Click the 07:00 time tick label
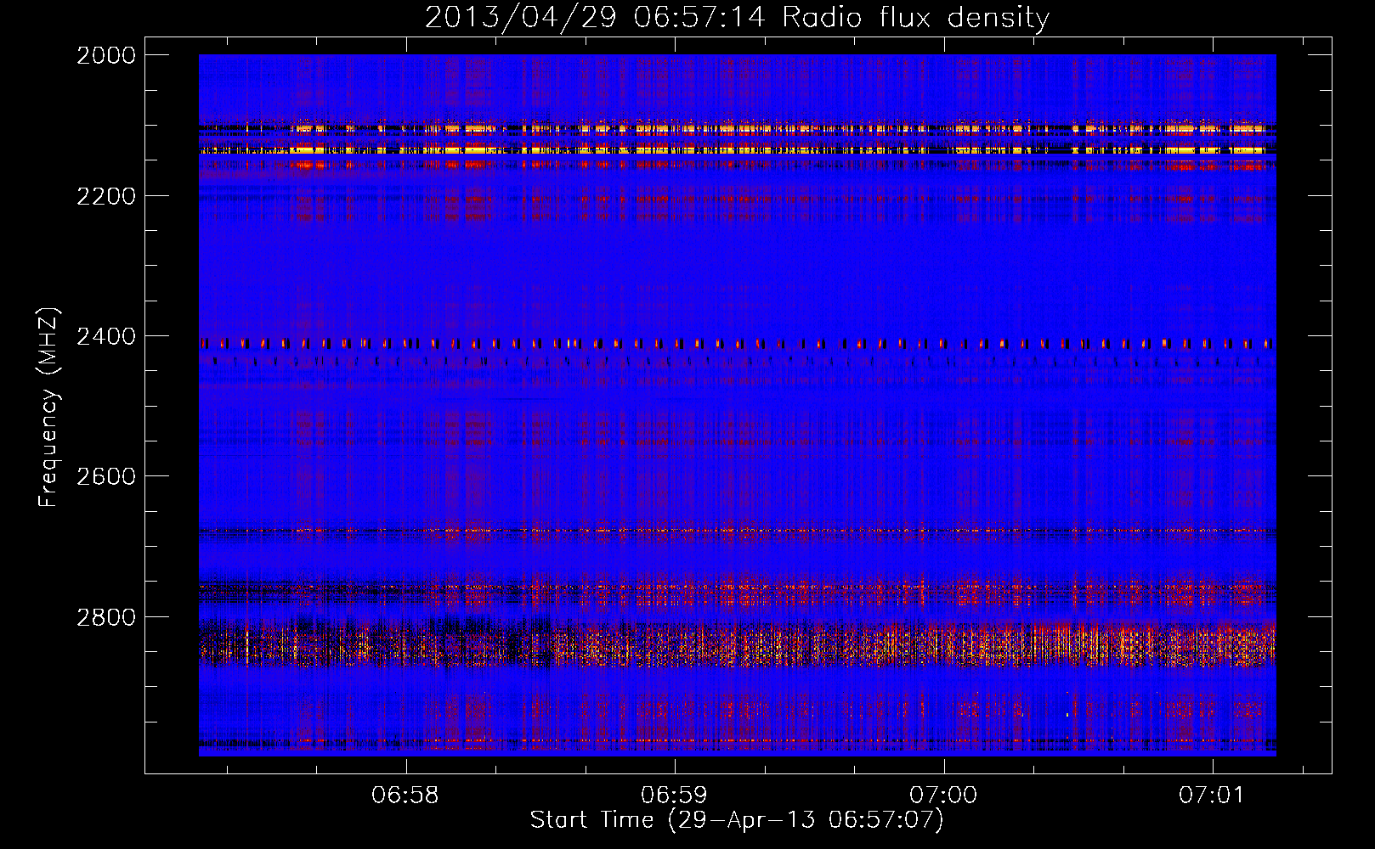This screenshot has height=849, width=1375. click(943, 796)
